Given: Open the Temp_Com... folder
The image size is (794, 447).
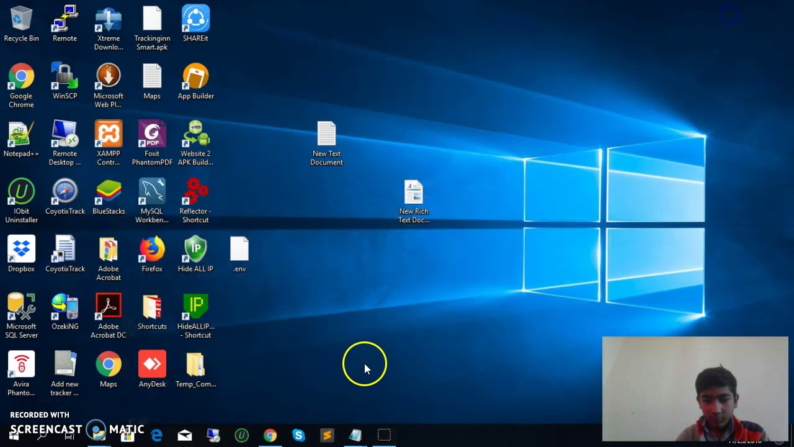Looking at the screenshot, I should click(195, 370).
